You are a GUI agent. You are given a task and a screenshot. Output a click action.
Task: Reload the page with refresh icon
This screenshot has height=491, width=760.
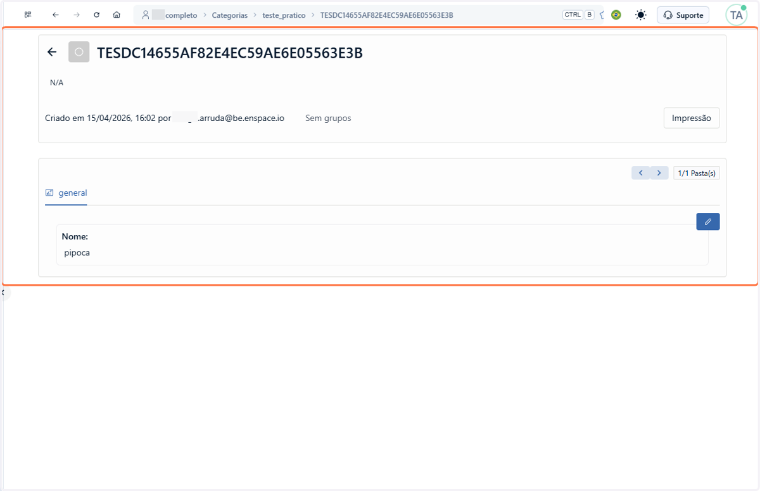tap(96, 15)
